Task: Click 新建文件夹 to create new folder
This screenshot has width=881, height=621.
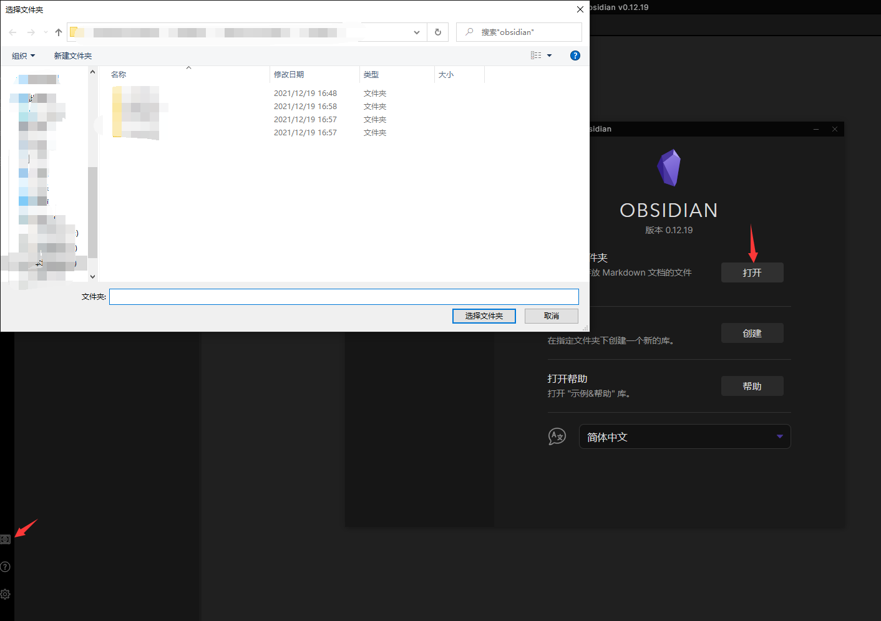Action: (x=72, y=55)
